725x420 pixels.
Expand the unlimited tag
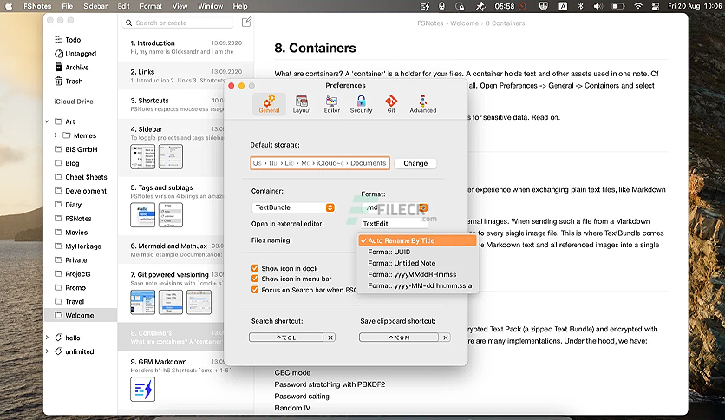click(47, 351)
